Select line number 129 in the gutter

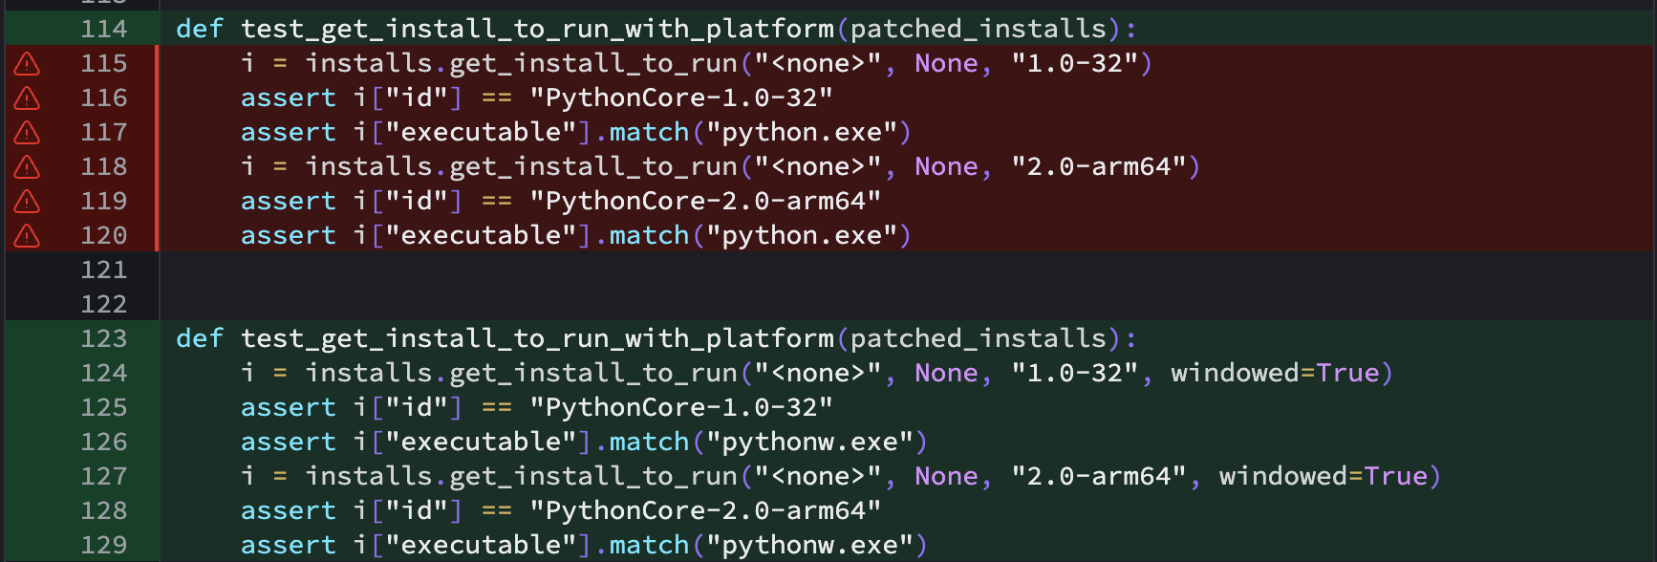tap(104, 545)
